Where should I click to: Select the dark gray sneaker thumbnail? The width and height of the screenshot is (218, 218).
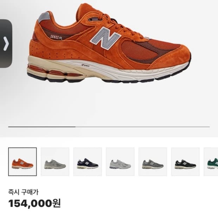[x=153, y=162]
